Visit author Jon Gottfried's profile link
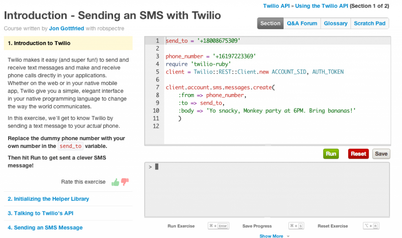The width and height of the screenshot is (402, 238). pos(66,28)
